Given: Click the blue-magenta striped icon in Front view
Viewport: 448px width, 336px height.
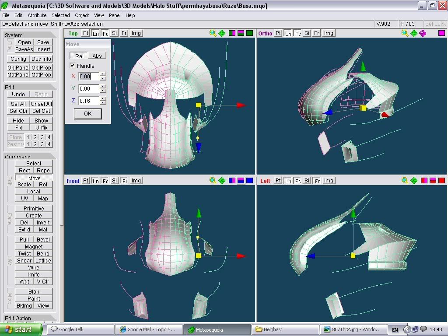Looking at the screenshot, I should tap(241, 181).
